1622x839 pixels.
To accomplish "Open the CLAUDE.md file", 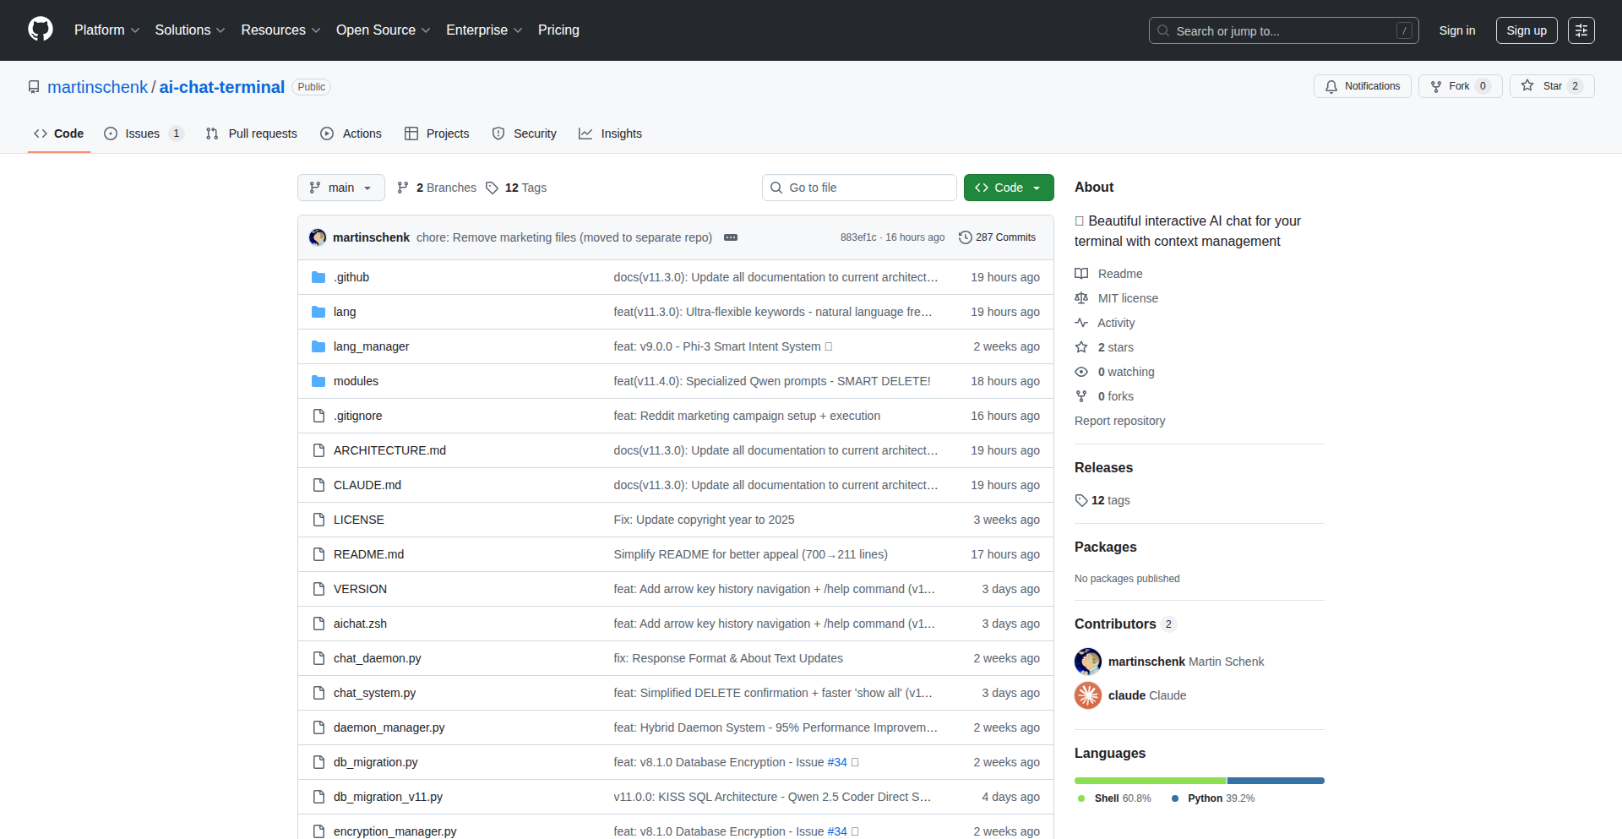I will (x=367, y=485).
